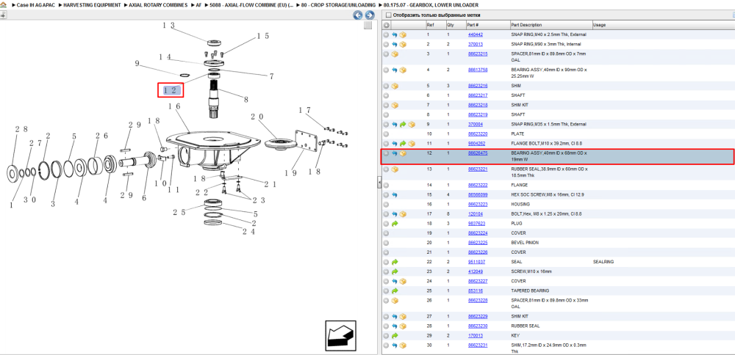Open the 80.175.07 GEARBOX, LOWER UNLOADER breadcrumb
The width and height of the screenshot is (735, 355).
(431, 4)
